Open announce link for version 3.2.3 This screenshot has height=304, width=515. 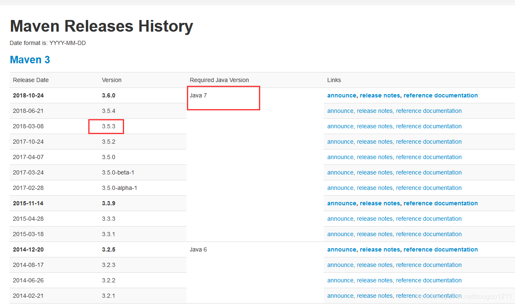(x=340, y=265)
